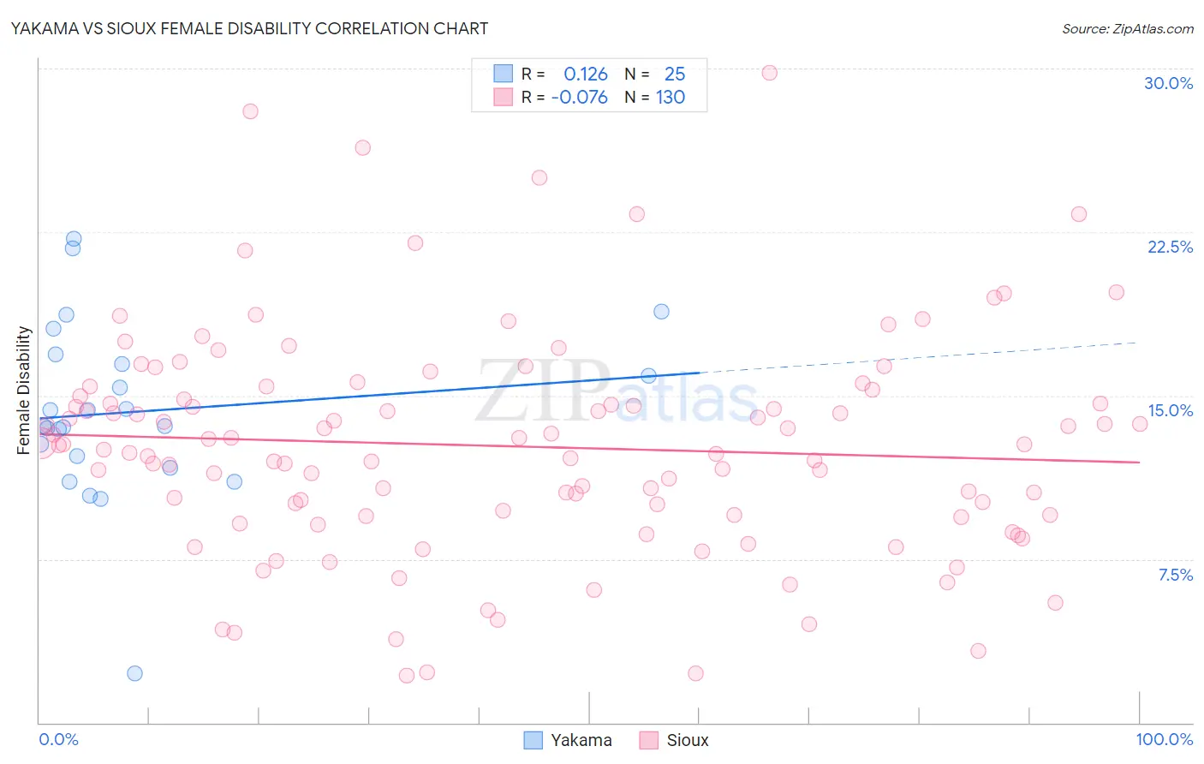Select the Yakama legend label
The image size is (1204, 764).
click(581, 740)
